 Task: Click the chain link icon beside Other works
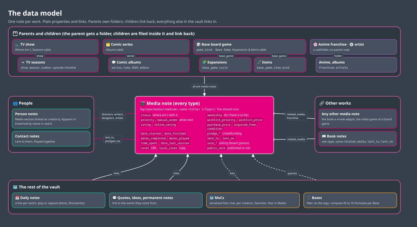click(322, 103)
